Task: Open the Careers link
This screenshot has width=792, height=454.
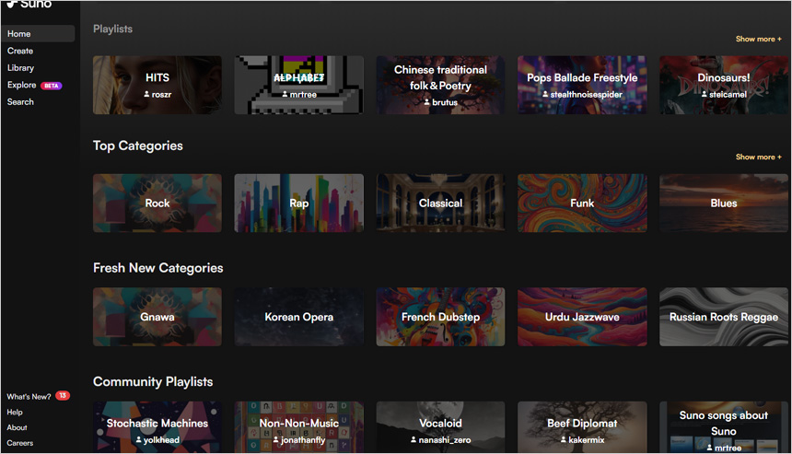Action: click(x=19, y=443)
